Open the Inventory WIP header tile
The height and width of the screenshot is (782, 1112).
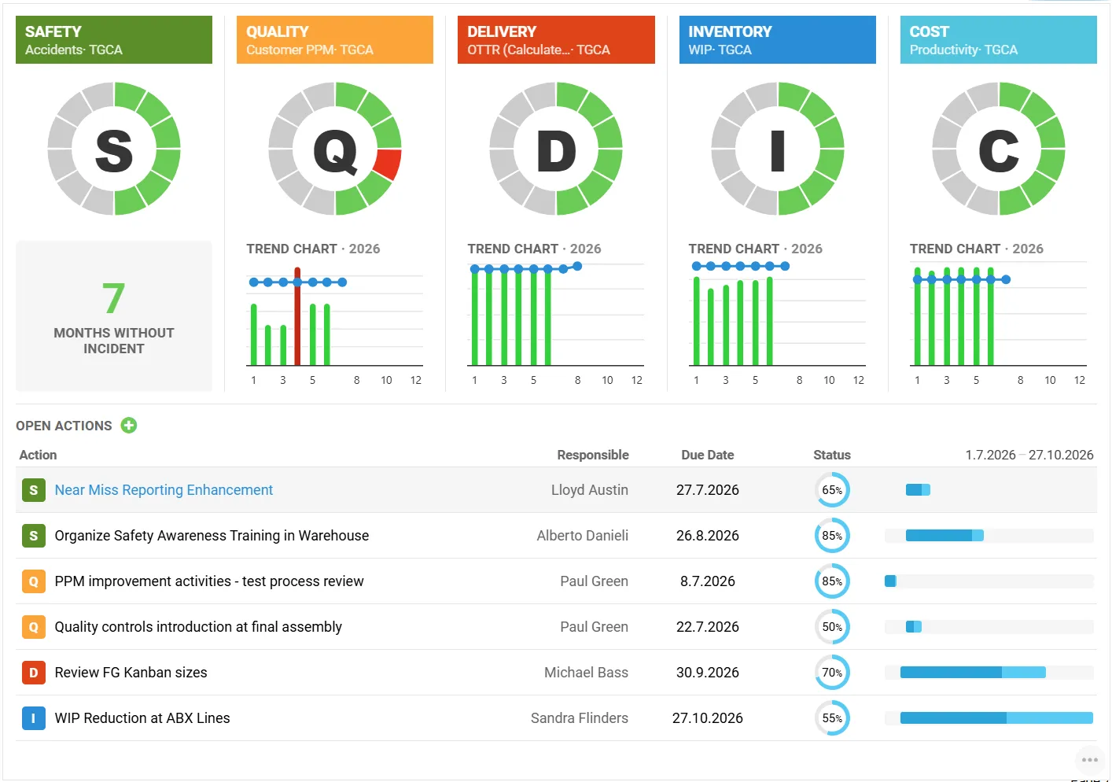pos(777,40)
